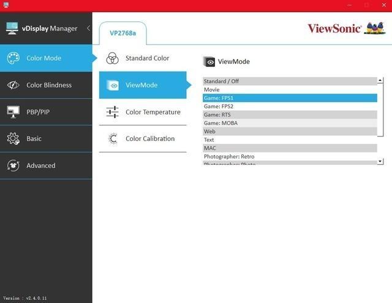Click the PBP/PIP monitor icon

point(13,112)
